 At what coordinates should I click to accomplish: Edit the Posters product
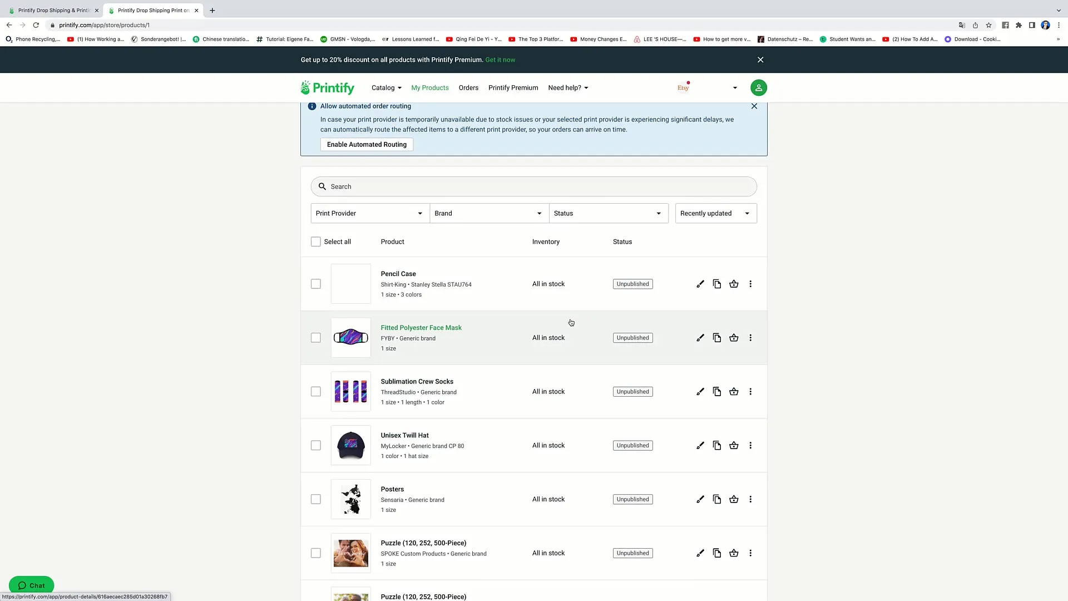(700, 499)
